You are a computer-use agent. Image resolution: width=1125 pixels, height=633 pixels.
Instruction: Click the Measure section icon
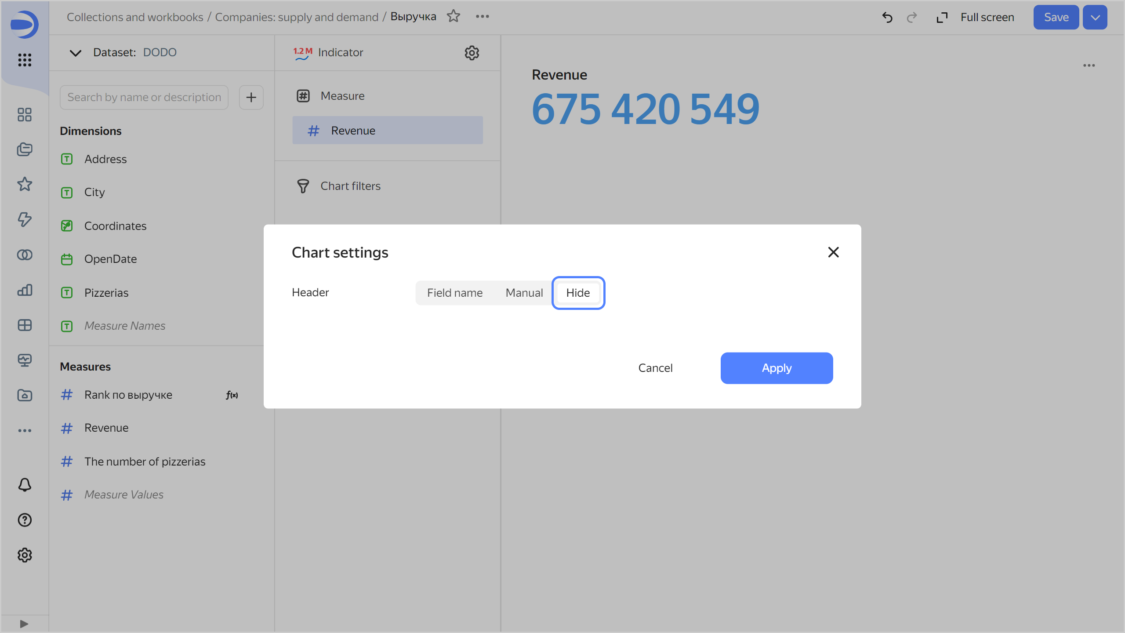click(x=304, y=96)
